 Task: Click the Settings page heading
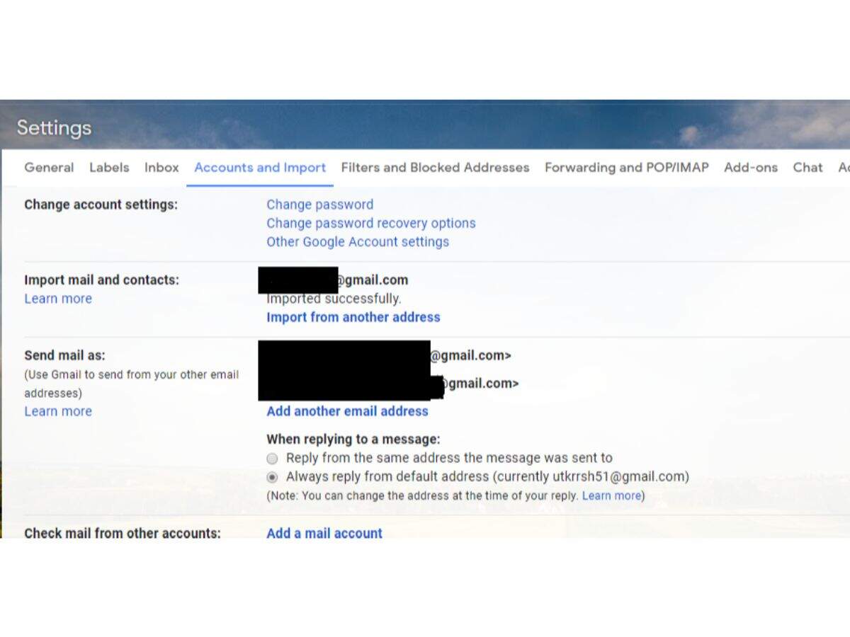(x=54, y=128)
